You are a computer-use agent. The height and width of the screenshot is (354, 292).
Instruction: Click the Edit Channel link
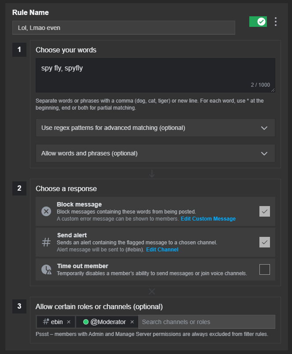(162, 250)
